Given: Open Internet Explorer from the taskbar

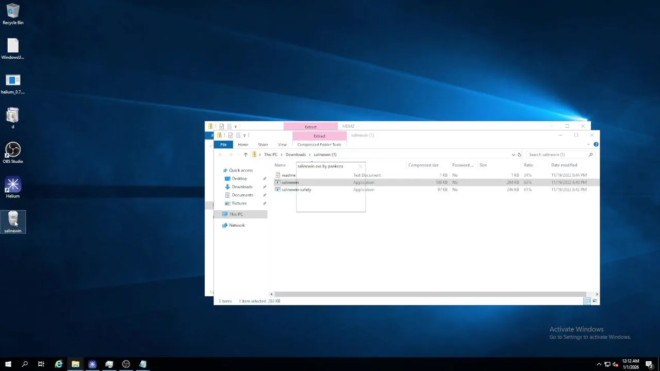Looking at the screenshot, I should tap(59, 364).
